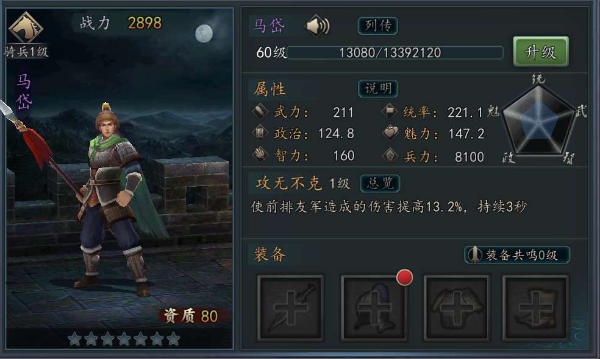Click the experience progress bar

point(395,53)
